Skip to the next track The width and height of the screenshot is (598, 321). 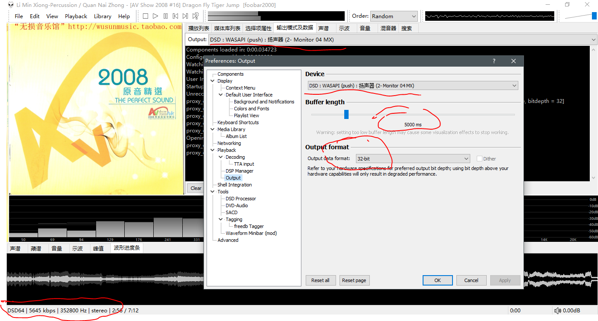tap(185, 16)
